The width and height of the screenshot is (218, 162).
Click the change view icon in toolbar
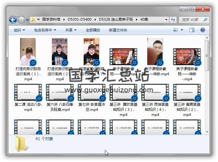176,30
